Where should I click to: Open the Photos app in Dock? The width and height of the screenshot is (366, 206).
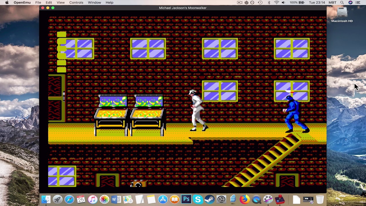104,199
